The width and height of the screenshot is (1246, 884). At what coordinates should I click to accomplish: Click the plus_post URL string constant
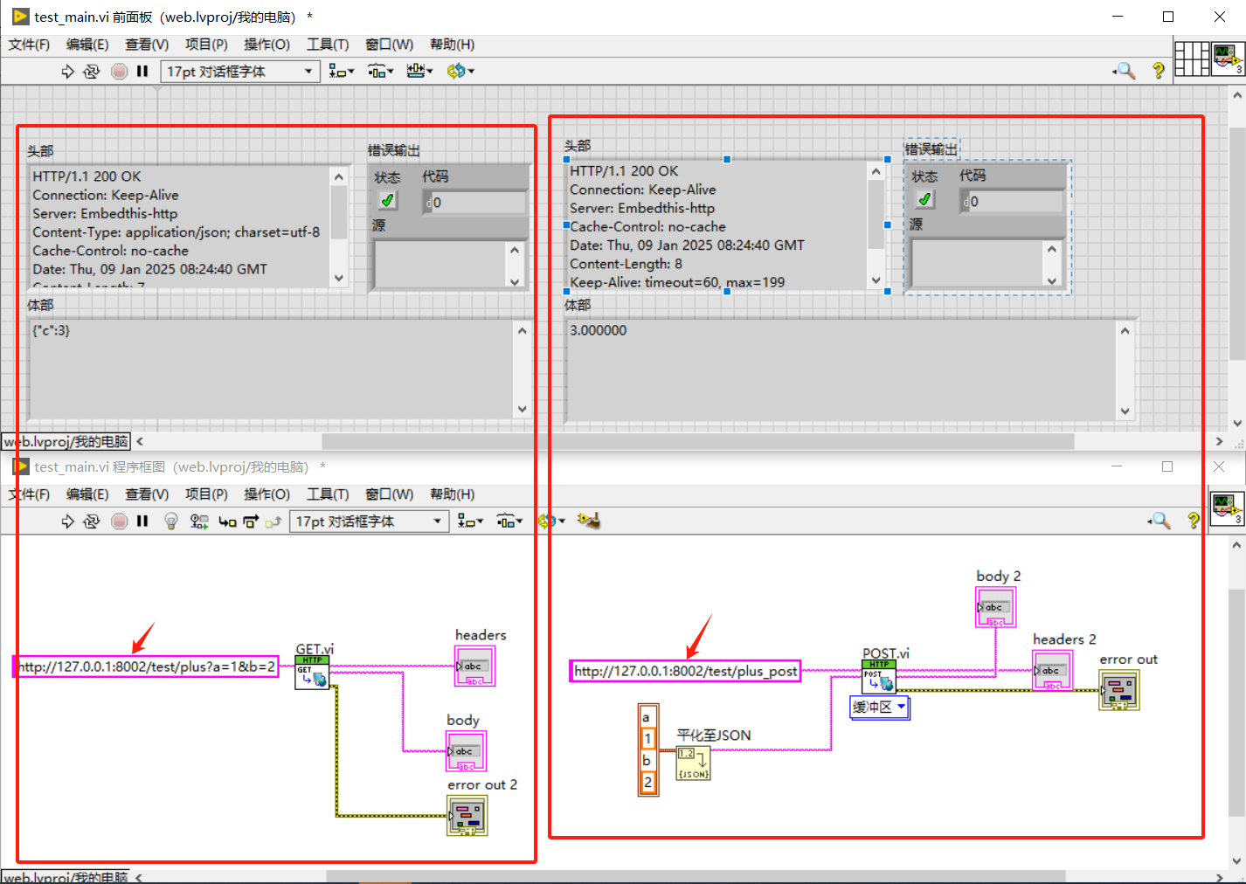[685, 671]
